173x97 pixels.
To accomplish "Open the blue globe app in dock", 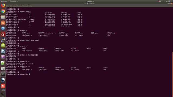I will pos(3,80).
